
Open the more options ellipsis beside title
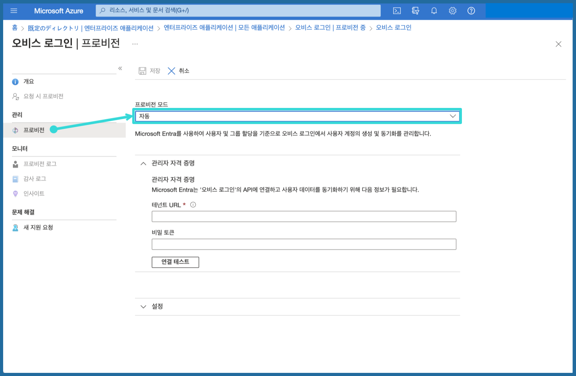(135, 44)
